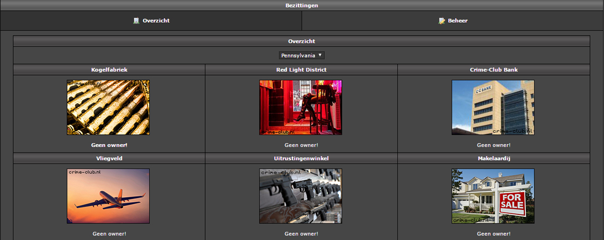
Task: Switch to the Overzicht tab
Action: tap(156, 21)
